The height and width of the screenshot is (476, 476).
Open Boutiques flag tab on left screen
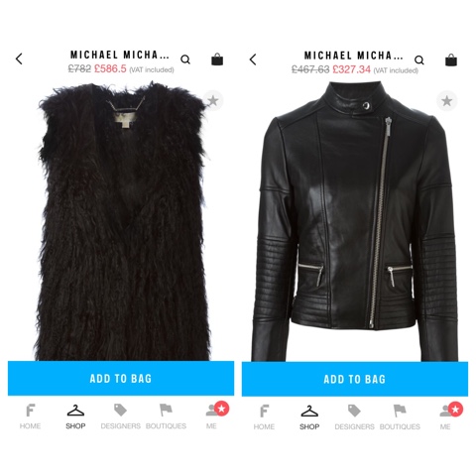166,416
